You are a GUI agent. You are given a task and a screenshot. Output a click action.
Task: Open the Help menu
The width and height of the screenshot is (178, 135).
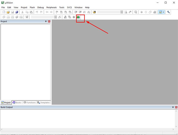(87, 7)
